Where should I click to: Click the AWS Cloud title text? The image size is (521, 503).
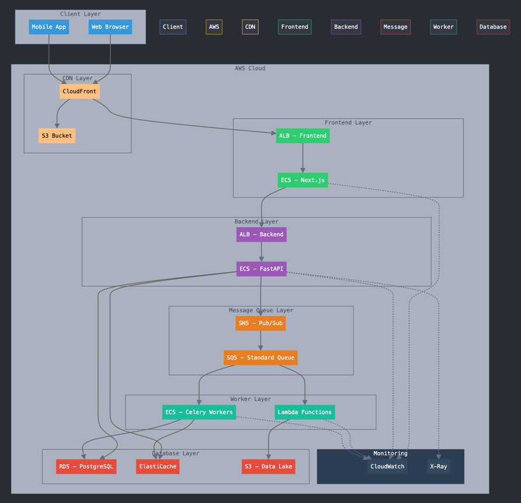coord(250,68)
